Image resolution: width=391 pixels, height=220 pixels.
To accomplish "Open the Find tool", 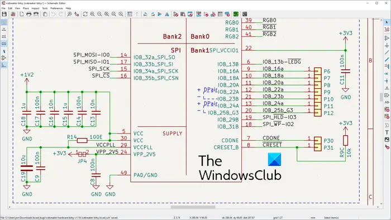I will point(69,14).
